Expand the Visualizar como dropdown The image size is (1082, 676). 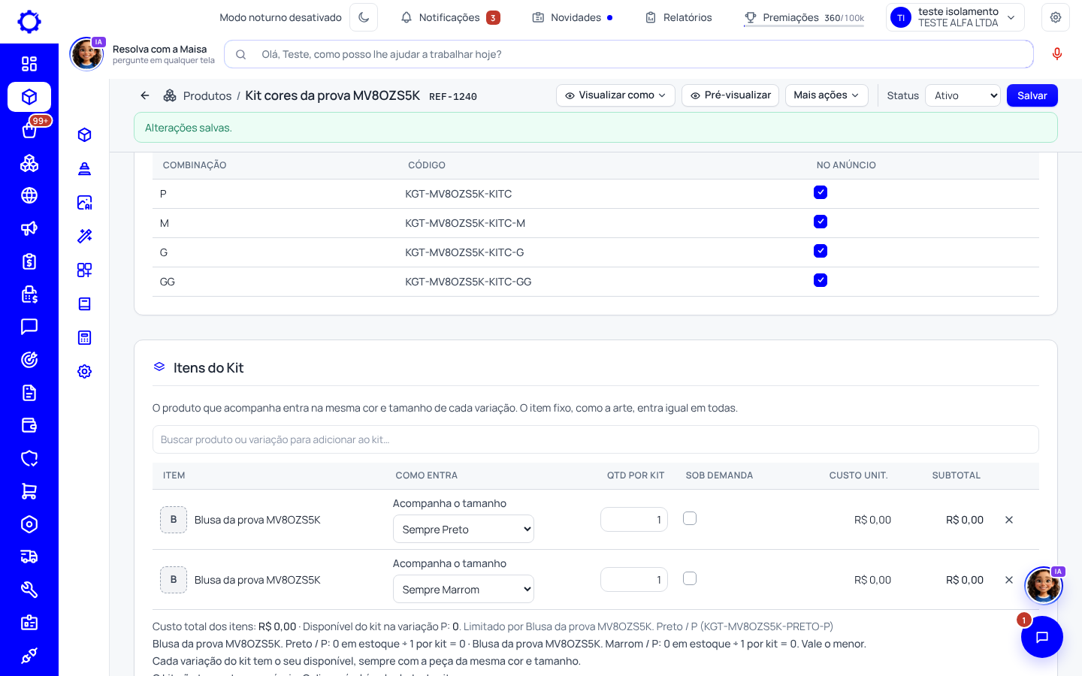point(615,95)
